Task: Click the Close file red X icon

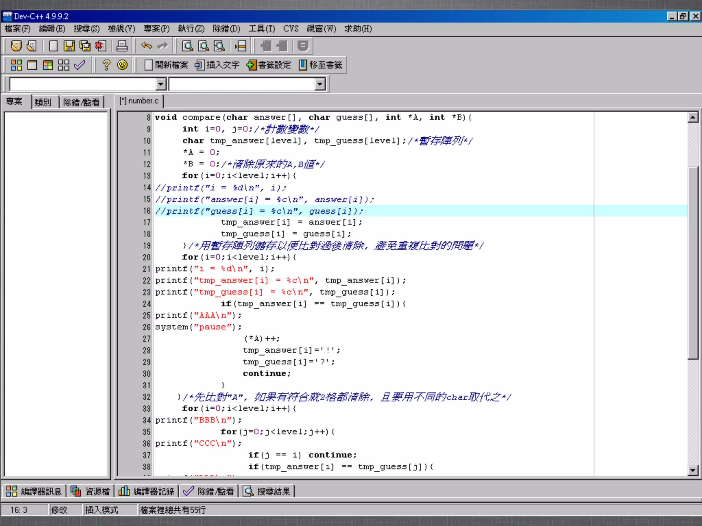Action: click(100, 46)
